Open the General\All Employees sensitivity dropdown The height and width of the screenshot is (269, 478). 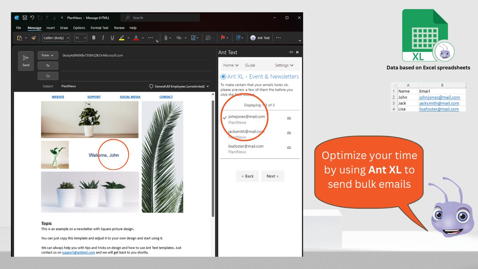tap(179, 86)
